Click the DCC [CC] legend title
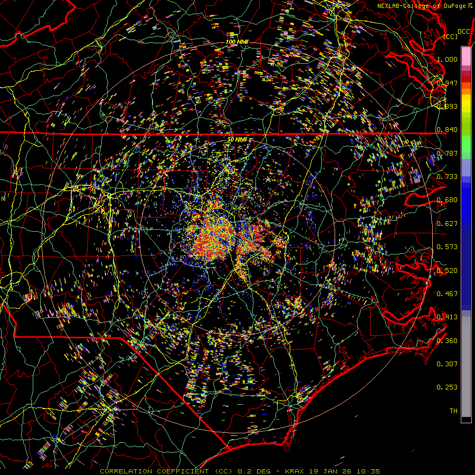 (456, 34)
